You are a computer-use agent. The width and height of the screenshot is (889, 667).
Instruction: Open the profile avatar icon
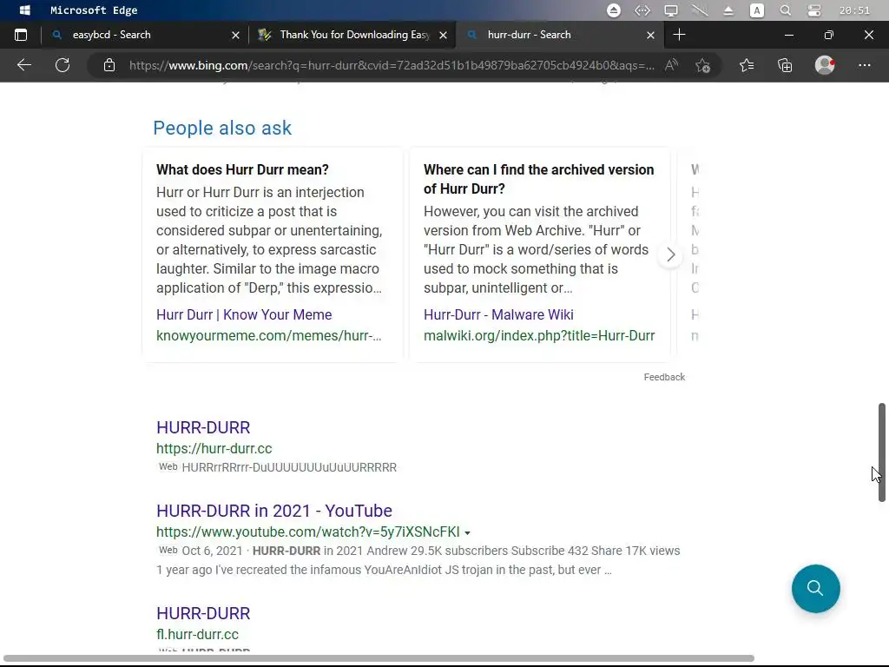[825, 65]
